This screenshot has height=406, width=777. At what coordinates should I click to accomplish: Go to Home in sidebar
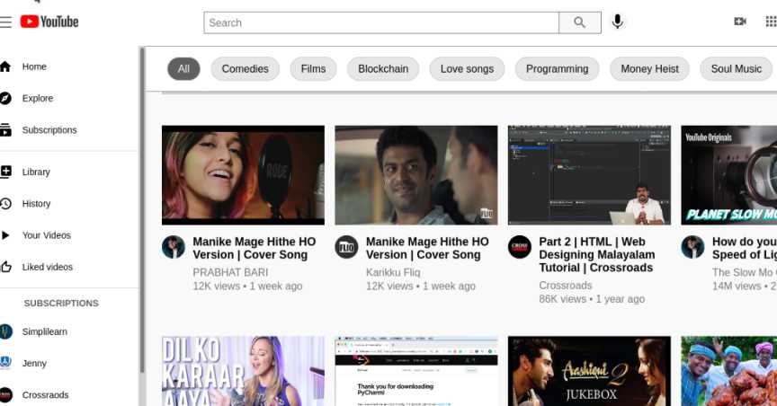[34, 66]
